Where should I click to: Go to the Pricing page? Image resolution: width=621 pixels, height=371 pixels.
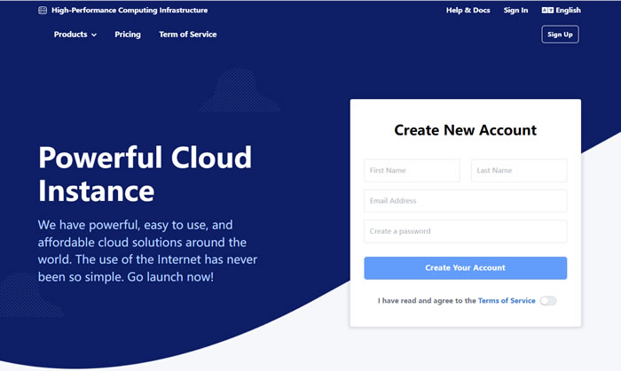point(128,35)
